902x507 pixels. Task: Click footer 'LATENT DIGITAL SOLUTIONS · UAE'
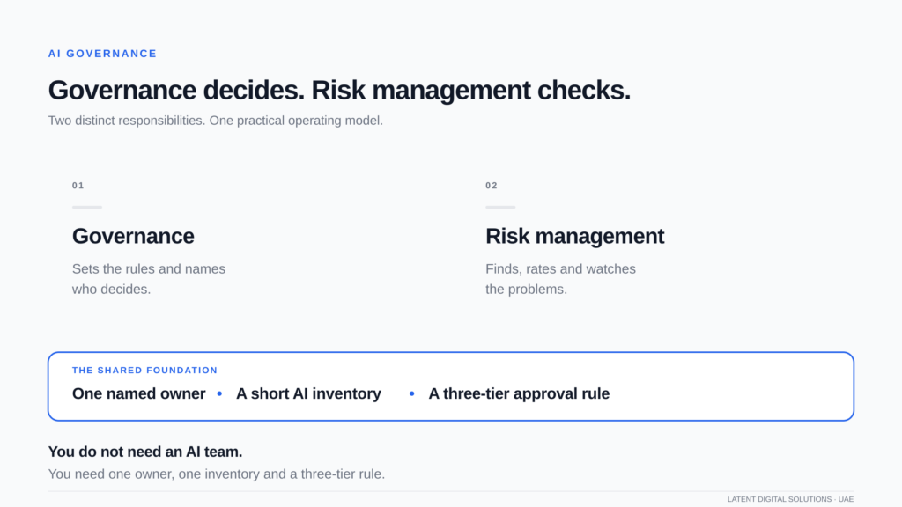(x=790, y=499)
